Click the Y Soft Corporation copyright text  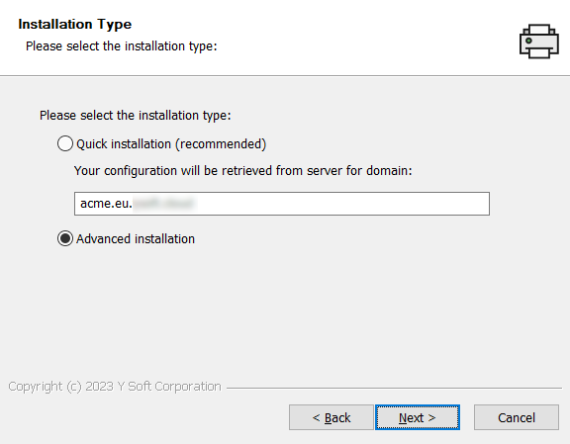115,387
